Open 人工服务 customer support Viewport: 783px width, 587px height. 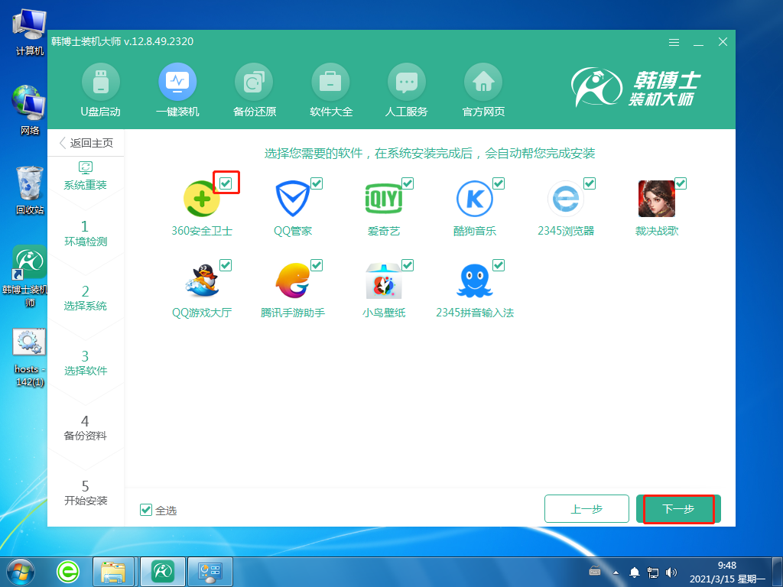pos(406,89)
